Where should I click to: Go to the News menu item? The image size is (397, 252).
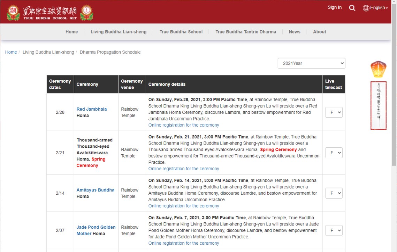295,32
